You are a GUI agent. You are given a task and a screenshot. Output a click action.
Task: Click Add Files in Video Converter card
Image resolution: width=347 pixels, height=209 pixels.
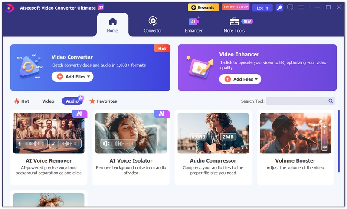pos(72,76)
